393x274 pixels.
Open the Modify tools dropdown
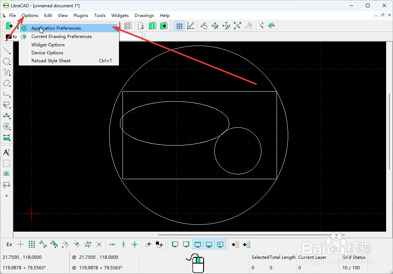click(7, 126)
